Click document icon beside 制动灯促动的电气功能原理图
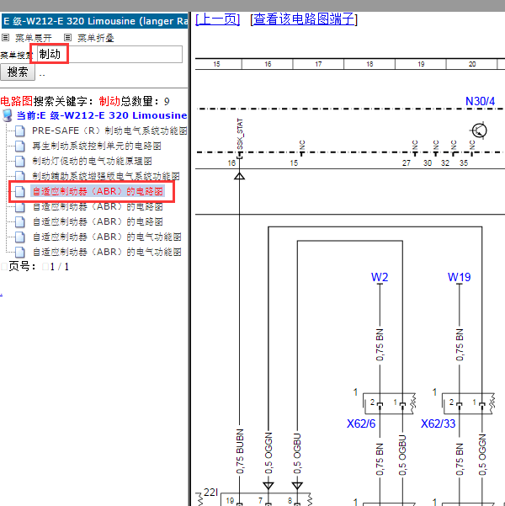The image size is (505, 506). pyautogui.click(x=20, y=162)
